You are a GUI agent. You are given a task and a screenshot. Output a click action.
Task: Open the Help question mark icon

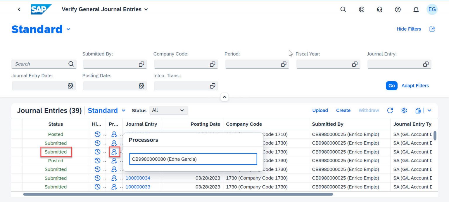pyautogui.click(x=398, y=9)
